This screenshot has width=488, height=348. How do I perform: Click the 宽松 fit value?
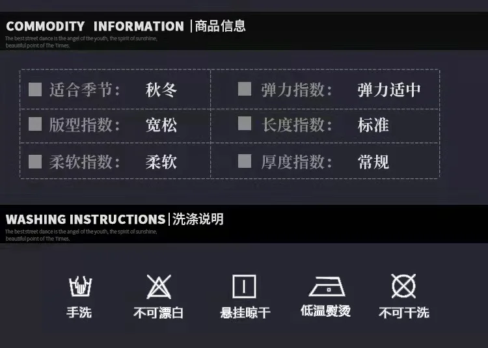pos(161,125)
